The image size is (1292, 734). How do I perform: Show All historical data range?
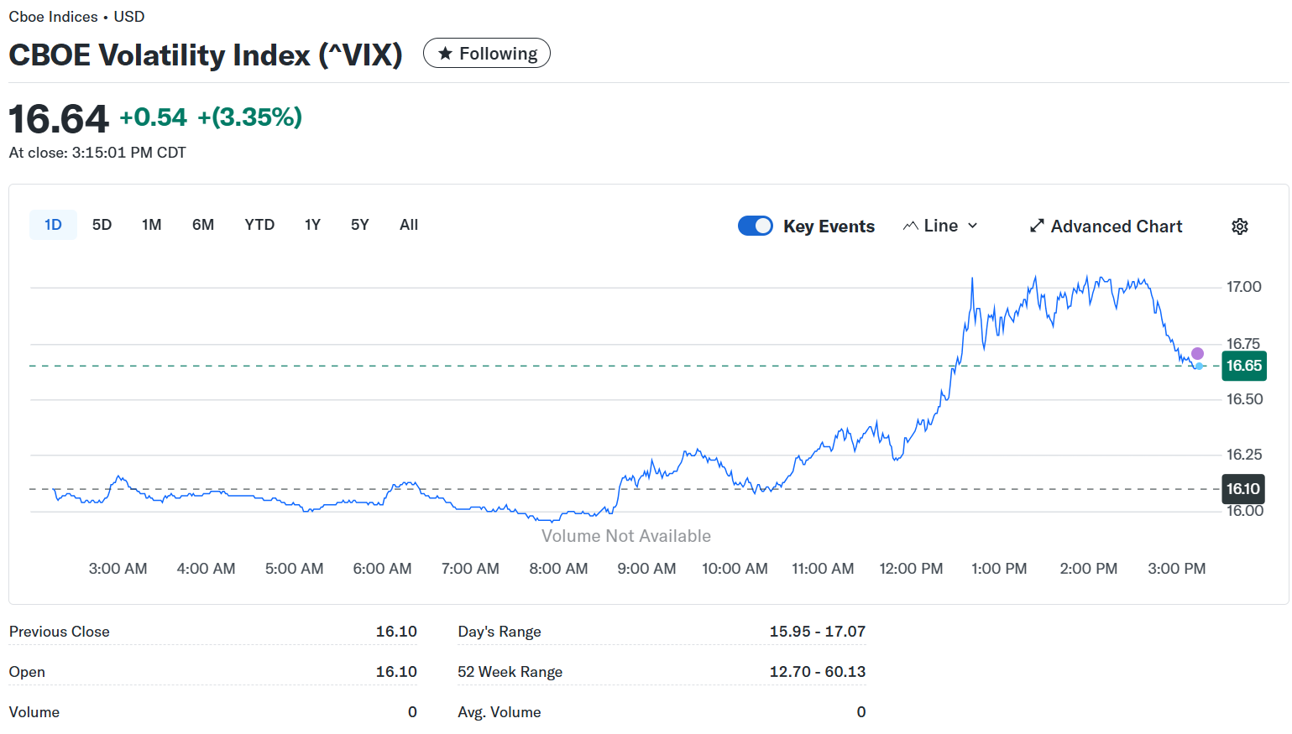[409, 225]
